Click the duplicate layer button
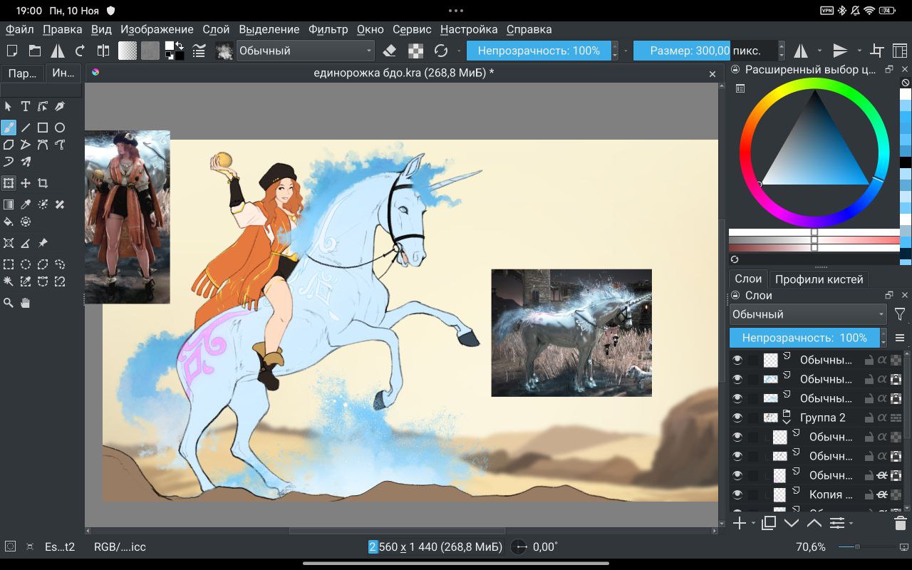The width and height of the screenshot is (912, 570). tap(768, 524)
